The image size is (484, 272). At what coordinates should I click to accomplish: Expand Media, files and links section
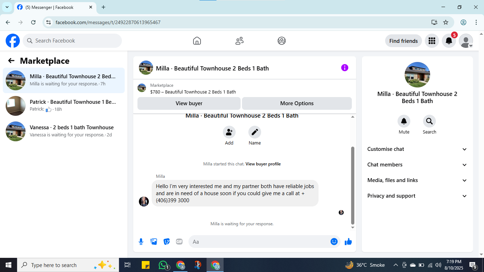coord(417,180)
